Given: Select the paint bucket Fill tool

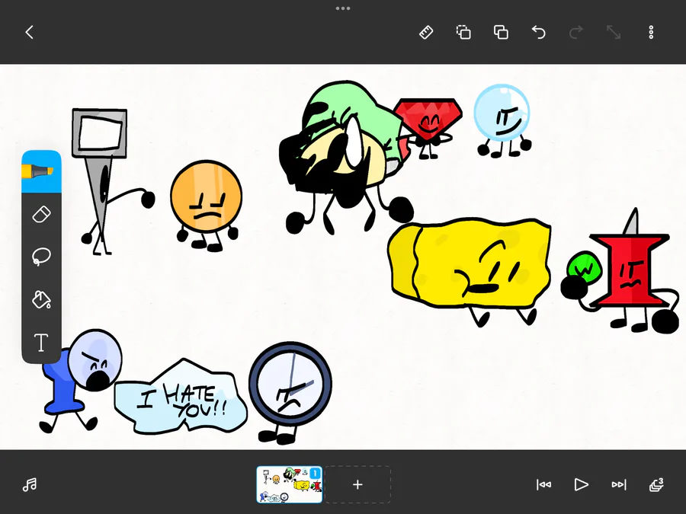Looking at the screenshot, I should (x=41, y=299).
